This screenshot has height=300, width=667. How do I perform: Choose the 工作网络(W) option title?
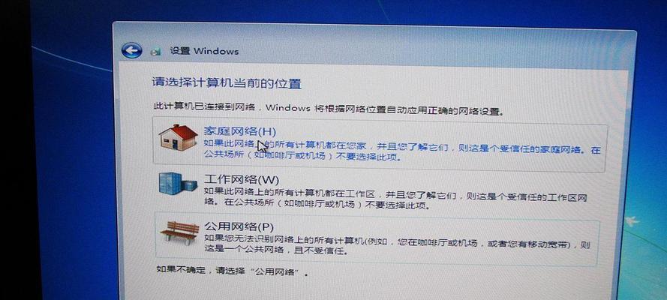(242, 179)
